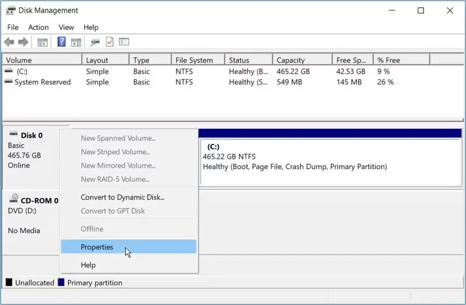Image resolution: width=466 pixels, height=305 pixels.
Task: Open the View menu
Action: coord(66,27)
